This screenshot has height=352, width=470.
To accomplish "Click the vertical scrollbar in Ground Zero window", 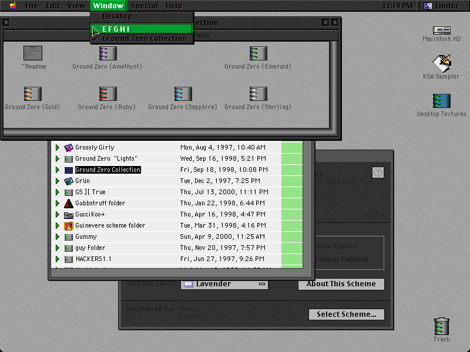I will pos(334,84).
